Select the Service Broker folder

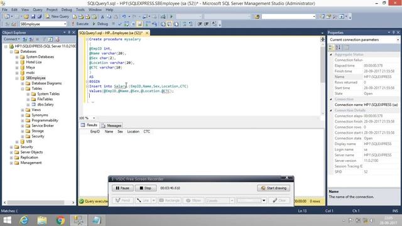pos(43,126)
